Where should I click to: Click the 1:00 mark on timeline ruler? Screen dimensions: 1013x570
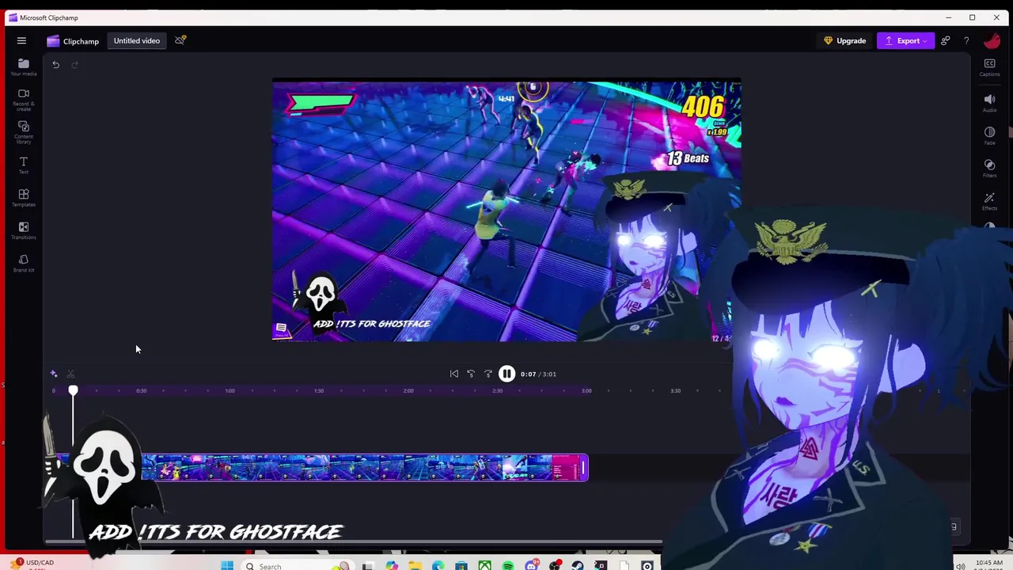pos(230,390)
